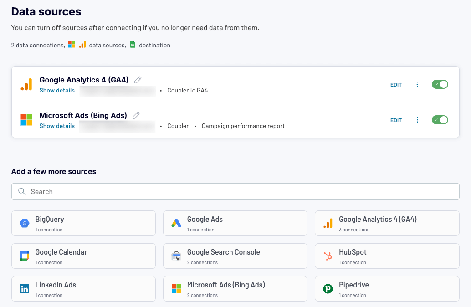This screenshot has height=307, width=471.
Task: Click the pencil icon beside Microsoft Ads title
Action: (x=136, y=116)
